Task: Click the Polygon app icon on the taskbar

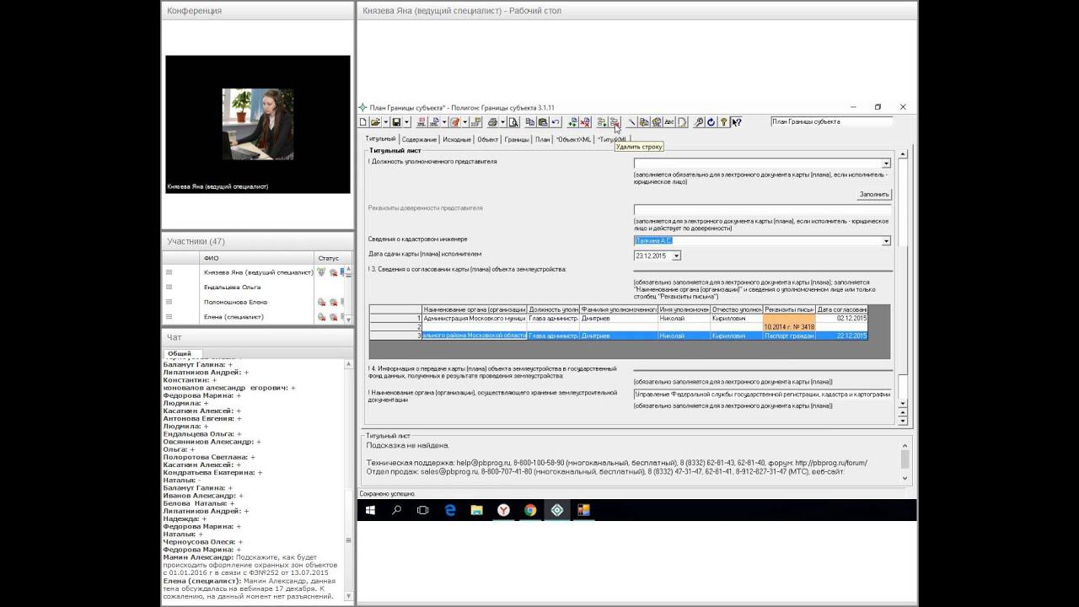Action: [x=557, y=510]
